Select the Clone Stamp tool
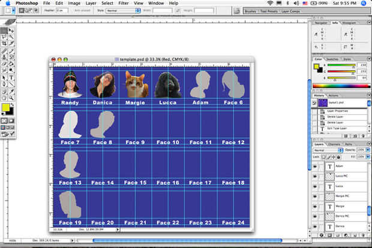The height and width of the screenshot is (248, 372). click(4, 57)
